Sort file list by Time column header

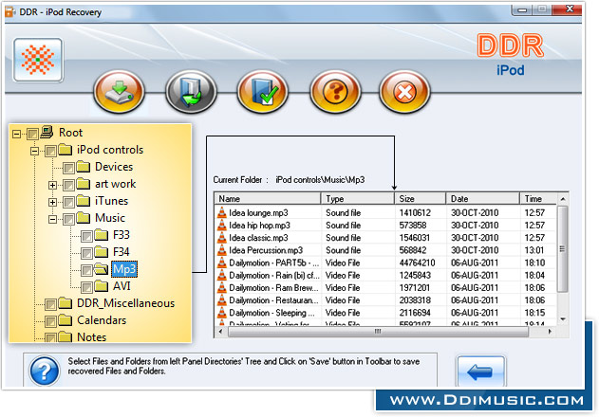click(x=538, y=199)
